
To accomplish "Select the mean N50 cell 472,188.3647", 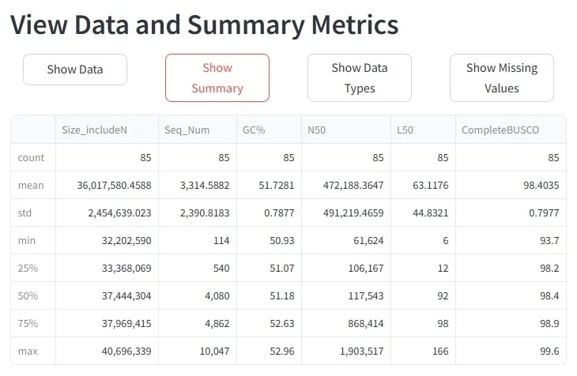I will [x=346, y=186].
